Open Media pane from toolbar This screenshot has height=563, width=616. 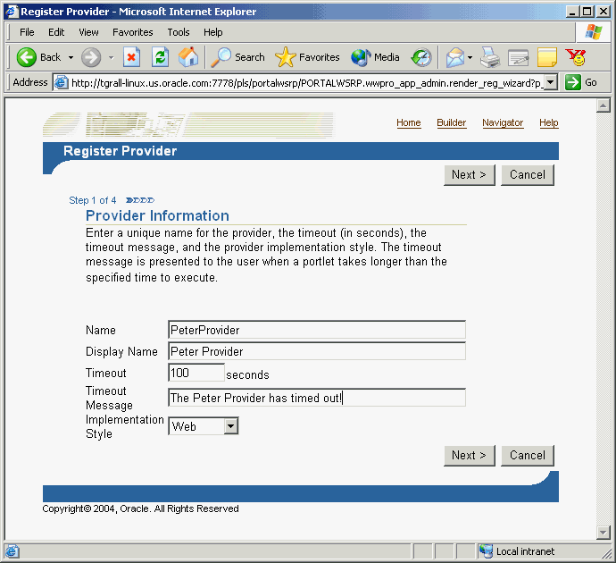click(375, 57)
